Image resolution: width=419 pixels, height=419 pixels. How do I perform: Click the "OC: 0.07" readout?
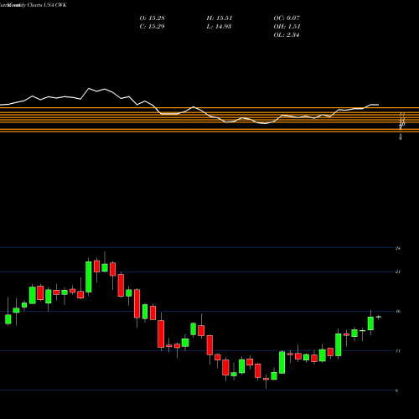(x=287, y=18)
